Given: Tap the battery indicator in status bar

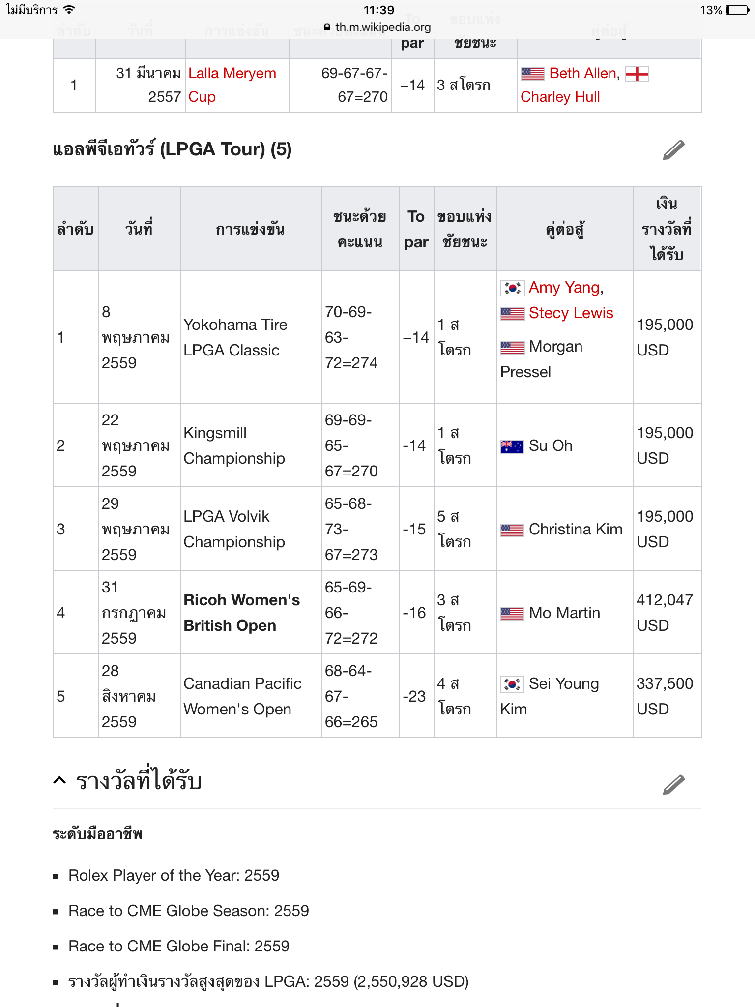Looking at the screenshot, I should pyautogui.click(x=737, y=10).
